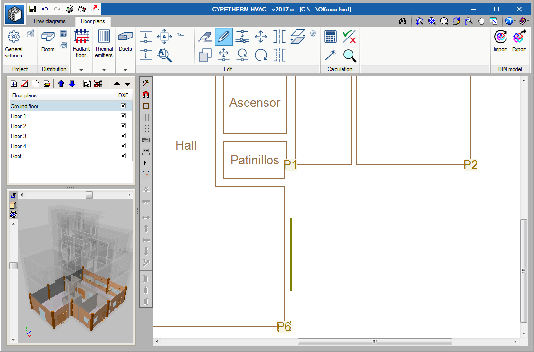The image size is (534, 352).
Task: Click the calculator icon in Calculation group
Action: click(331, 37)
